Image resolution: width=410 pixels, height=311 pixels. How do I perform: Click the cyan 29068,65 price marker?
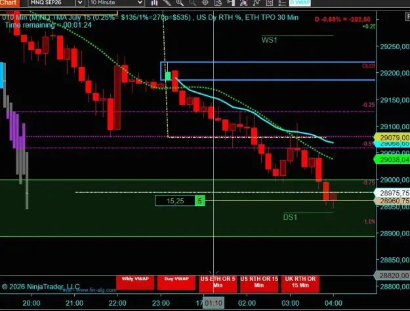393,144
